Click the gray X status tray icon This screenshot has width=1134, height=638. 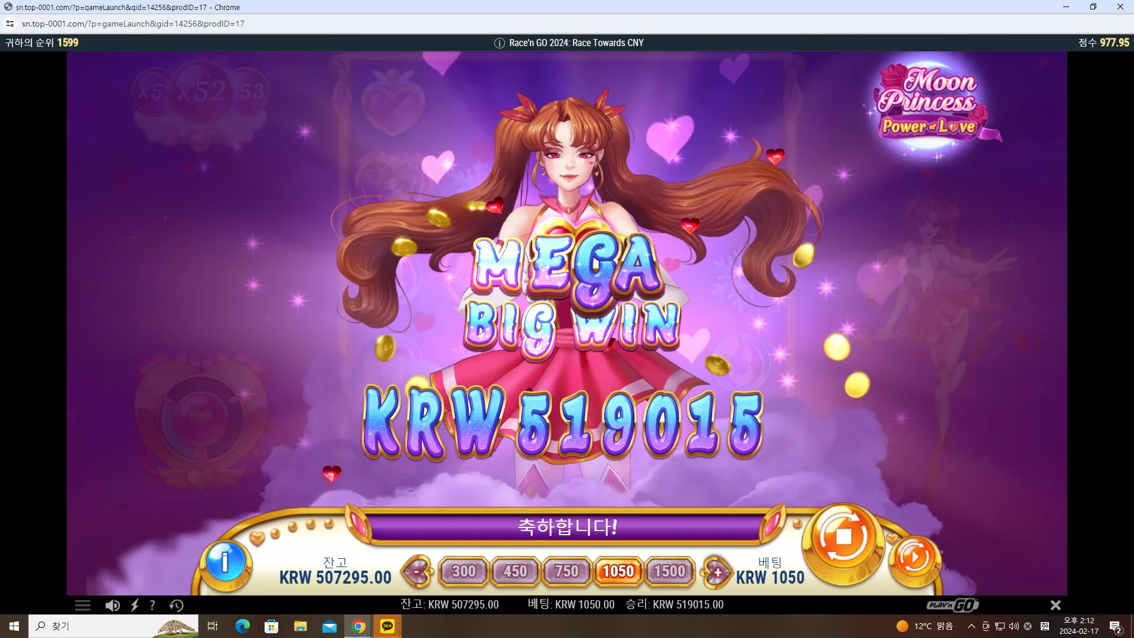tap(1028, 626)
